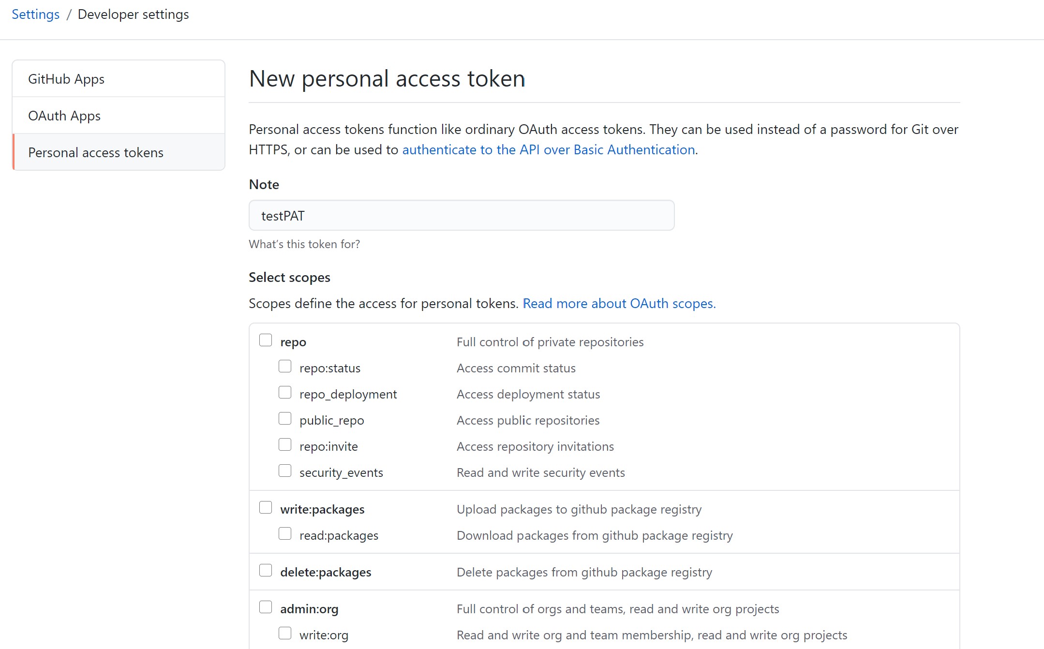The image size is (1044, 649).
Task: Check the admin:org scope checkbox
Action: point(266,607)
